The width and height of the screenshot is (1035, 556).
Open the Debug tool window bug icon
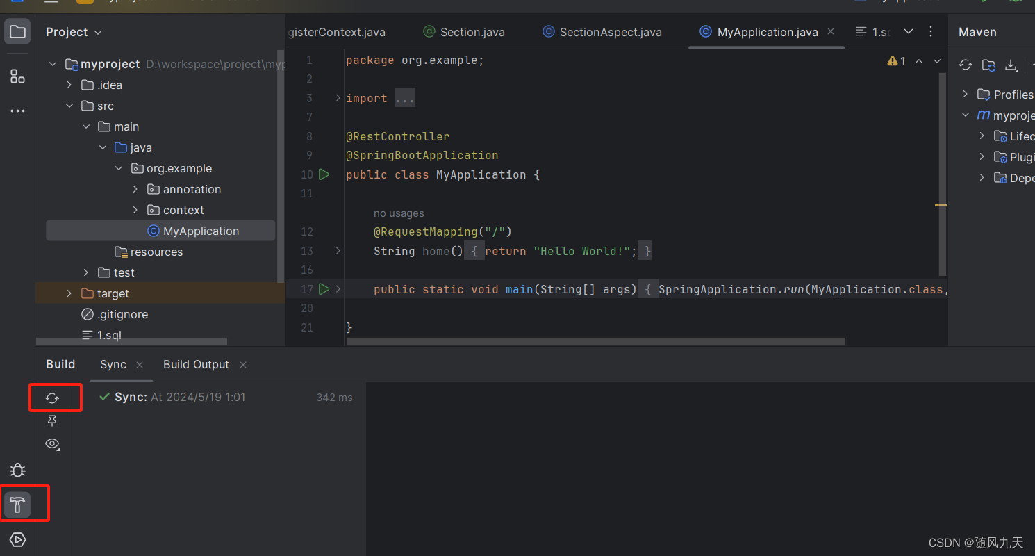17,471
